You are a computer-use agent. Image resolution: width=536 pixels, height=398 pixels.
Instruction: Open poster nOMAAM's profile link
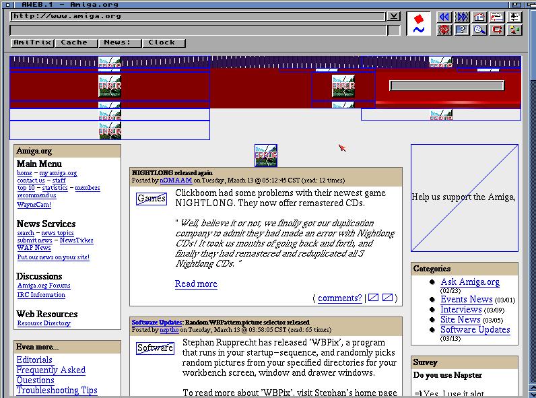click(x=176, y=180)
